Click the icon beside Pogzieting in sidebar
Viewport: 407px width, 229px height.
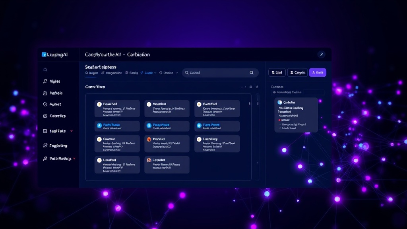pos(45,146)
